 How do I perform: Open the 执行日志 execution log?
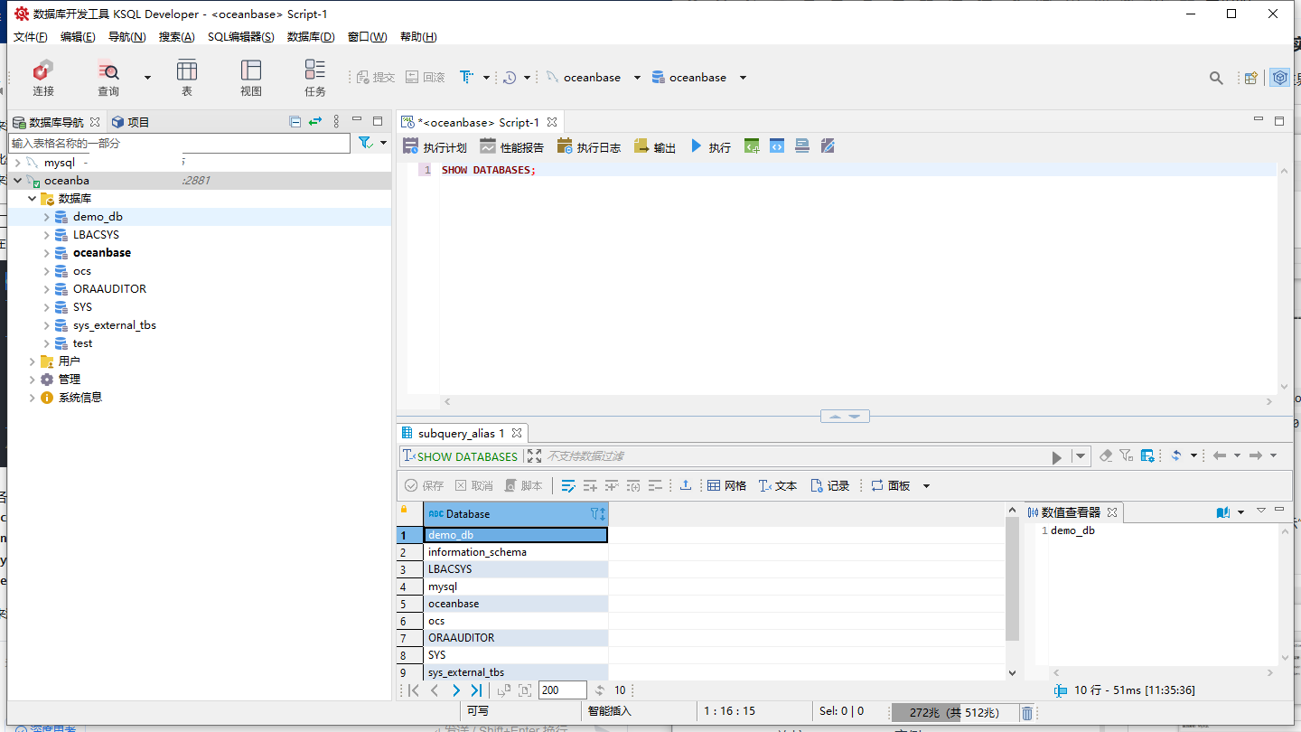tap(589, 146)
